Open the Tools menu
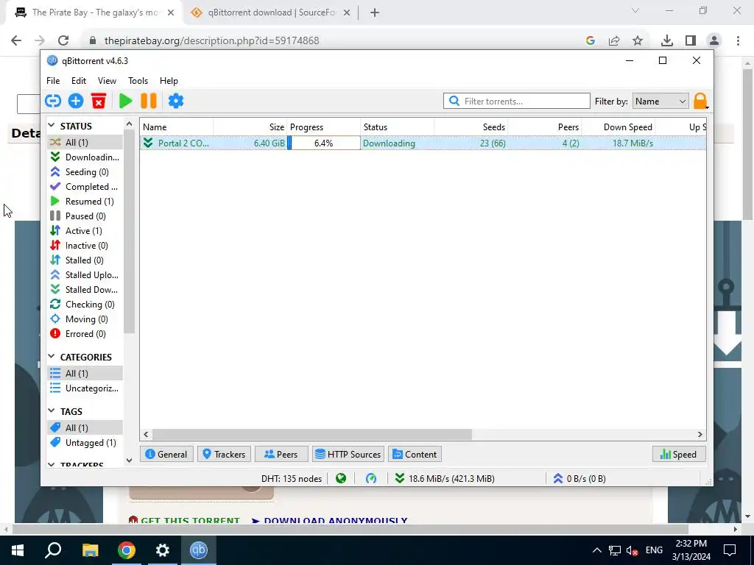Viewport: 754px width, 565px height. (138, 81)
